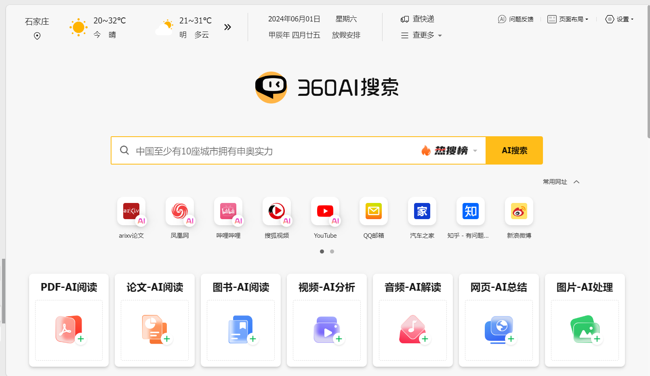The width and height of the screenshot is (650, 376).
Task: Open the 哔哩哔哩 quick link icon
Action: 228,211
